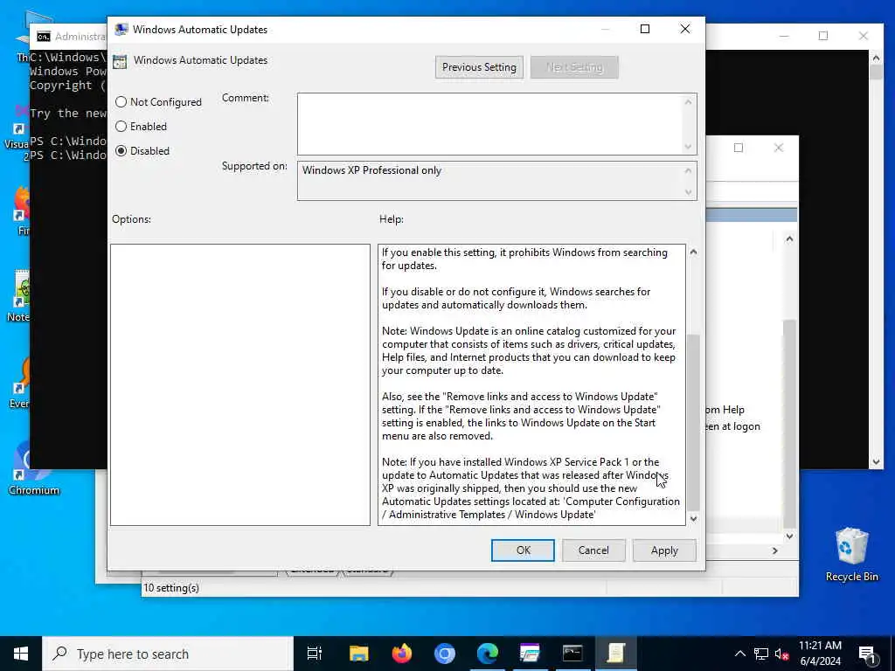Screen dimensions: 895x671
Task: Cancel the policy dialog
Action: [593, 550]
